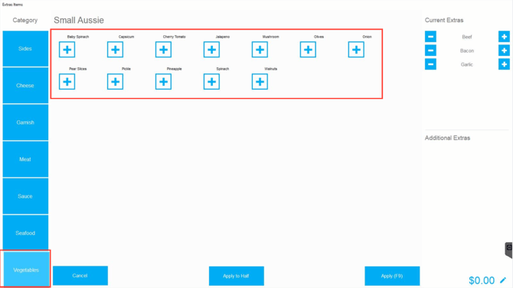
Task: Cancel the extras selection
Action: (x=80, y=276)
